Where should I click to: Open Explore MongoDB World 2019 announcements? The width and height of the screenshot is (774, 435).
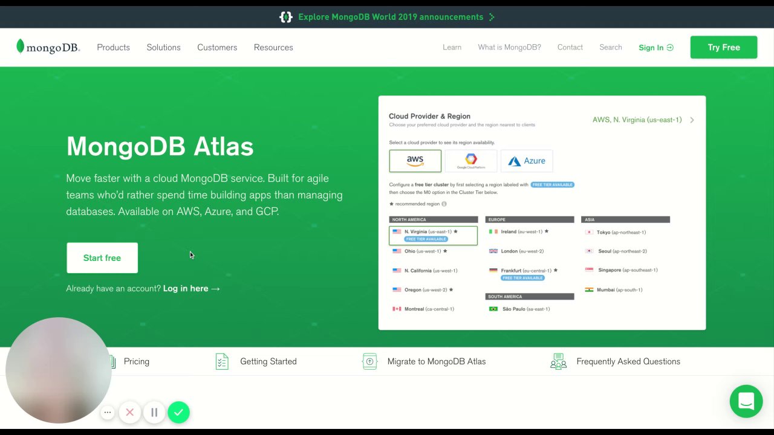point(391,17)
